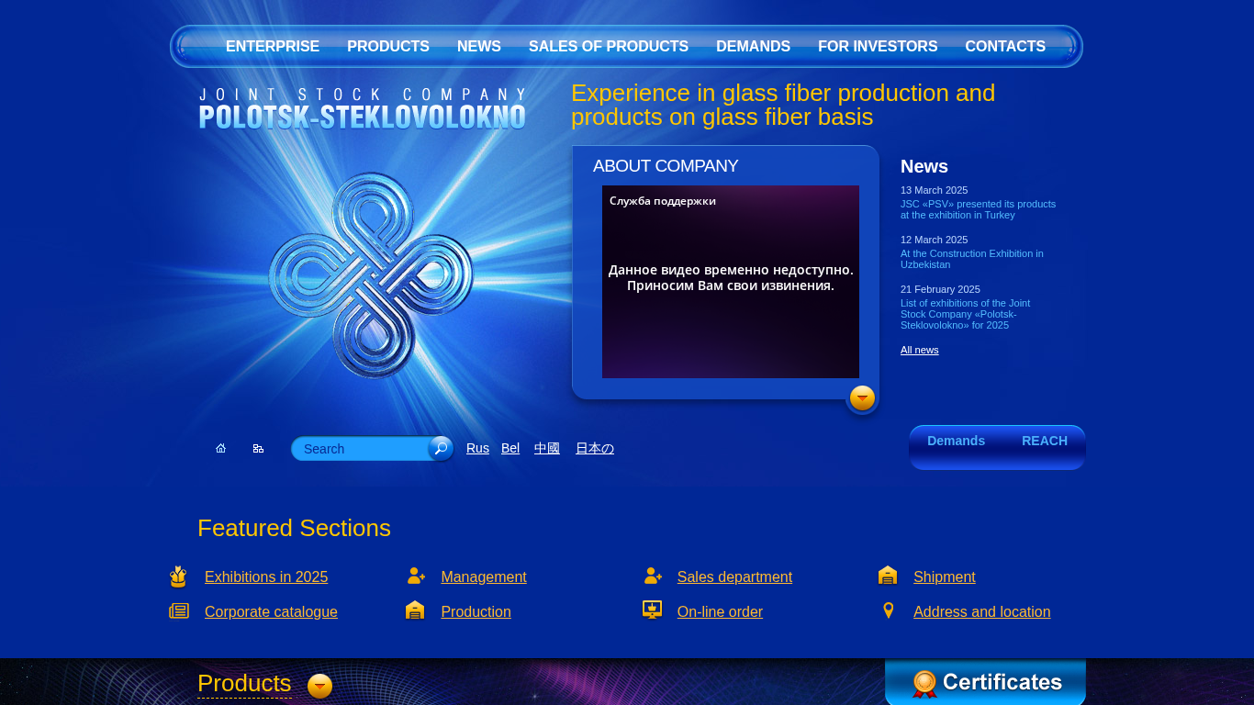Open the Sales department link
The image size is (1254, 705).
pos(734,576)
